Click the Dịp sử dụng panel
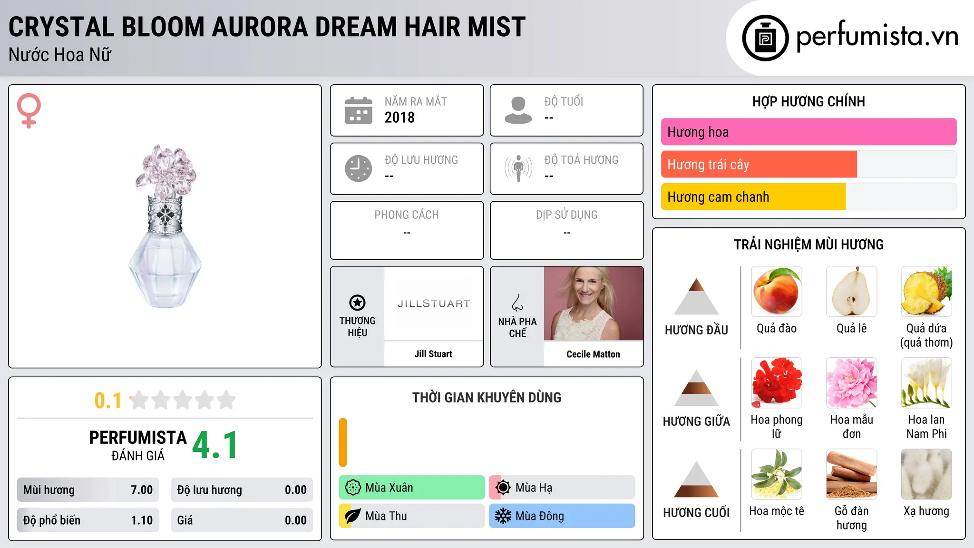This screenshot has width=974, height=548. coord(566,230)
